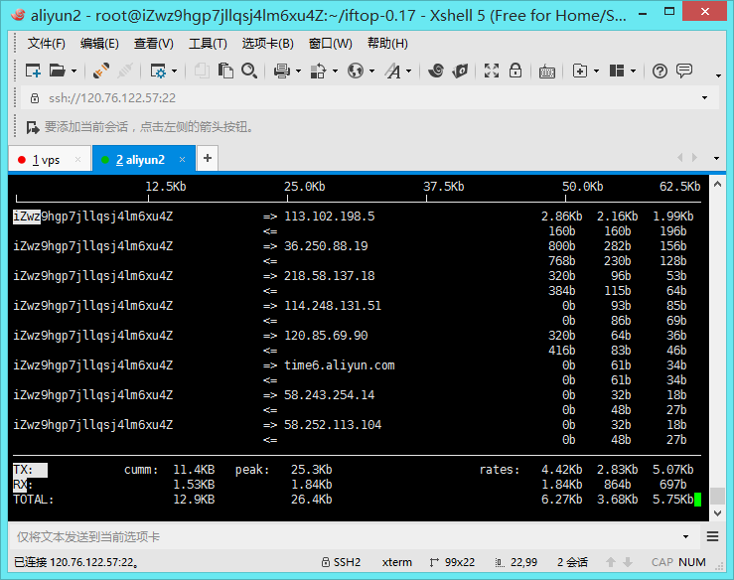The image size is (734, 580).
Task: Click the keyboard key mapping icon
Action: pos(546,72)
